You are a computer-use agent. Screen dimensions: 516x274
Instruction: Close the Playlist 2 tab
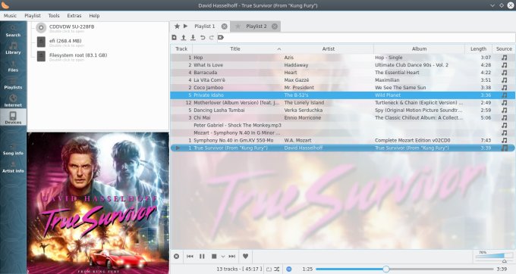pyautogui.click(x=275, y=26)
